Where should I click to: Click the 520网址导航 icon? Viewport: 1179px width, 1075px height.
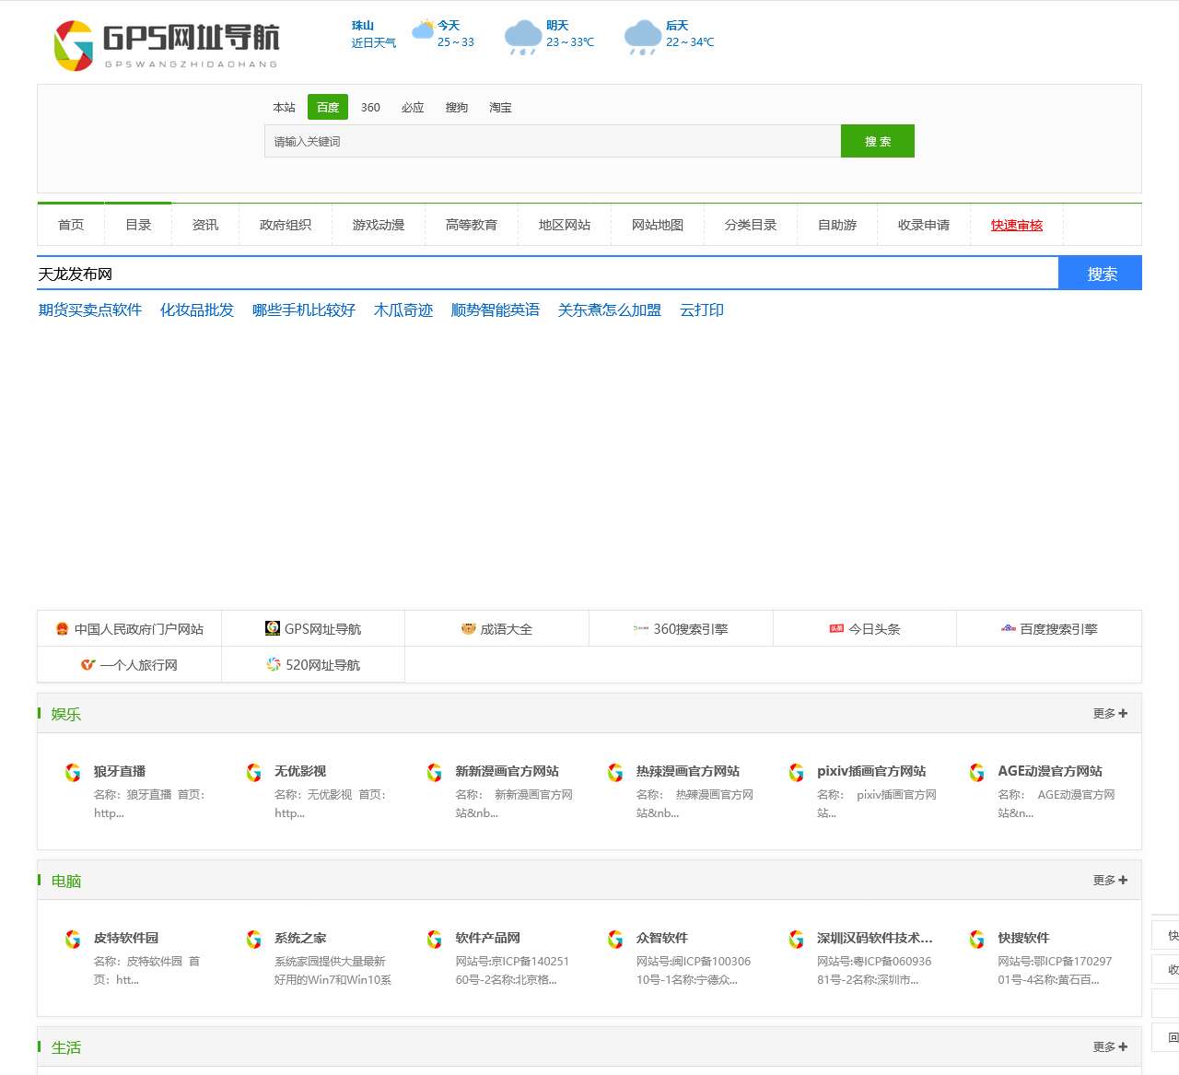[x=274, y=664]
